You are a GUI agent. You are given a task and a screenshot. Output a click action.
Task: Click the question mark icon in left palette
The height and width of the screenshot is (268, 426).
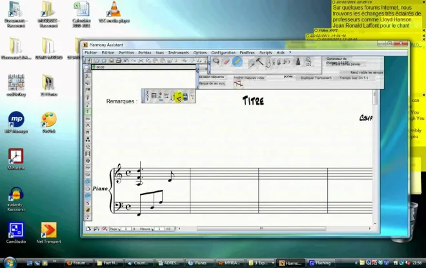[x=88, y=217]
